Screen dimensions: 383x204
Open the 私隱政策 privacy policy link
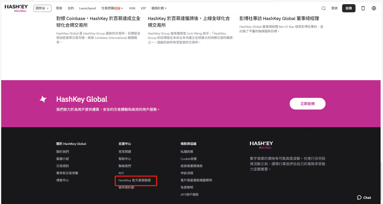[x=187, y=152]
